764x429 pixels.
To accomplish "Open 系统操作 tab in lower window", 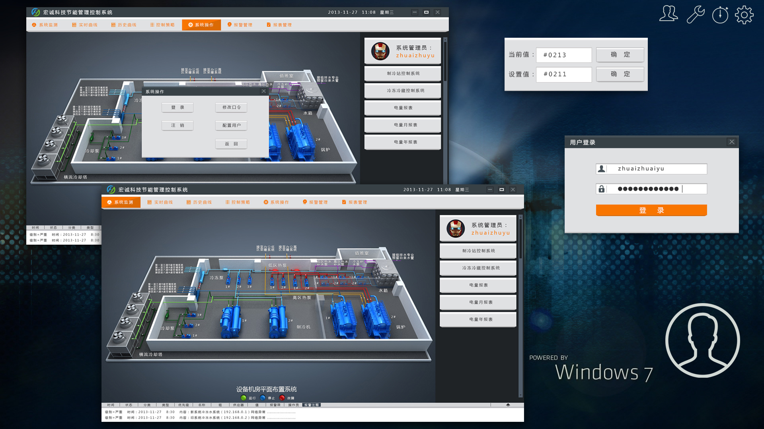I will (x=276, y=202).
